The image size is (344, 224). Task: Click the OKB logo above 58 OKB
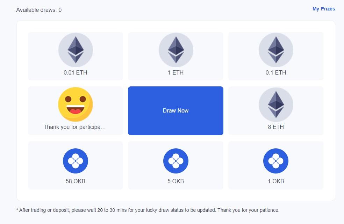click(x=76, y=161)
